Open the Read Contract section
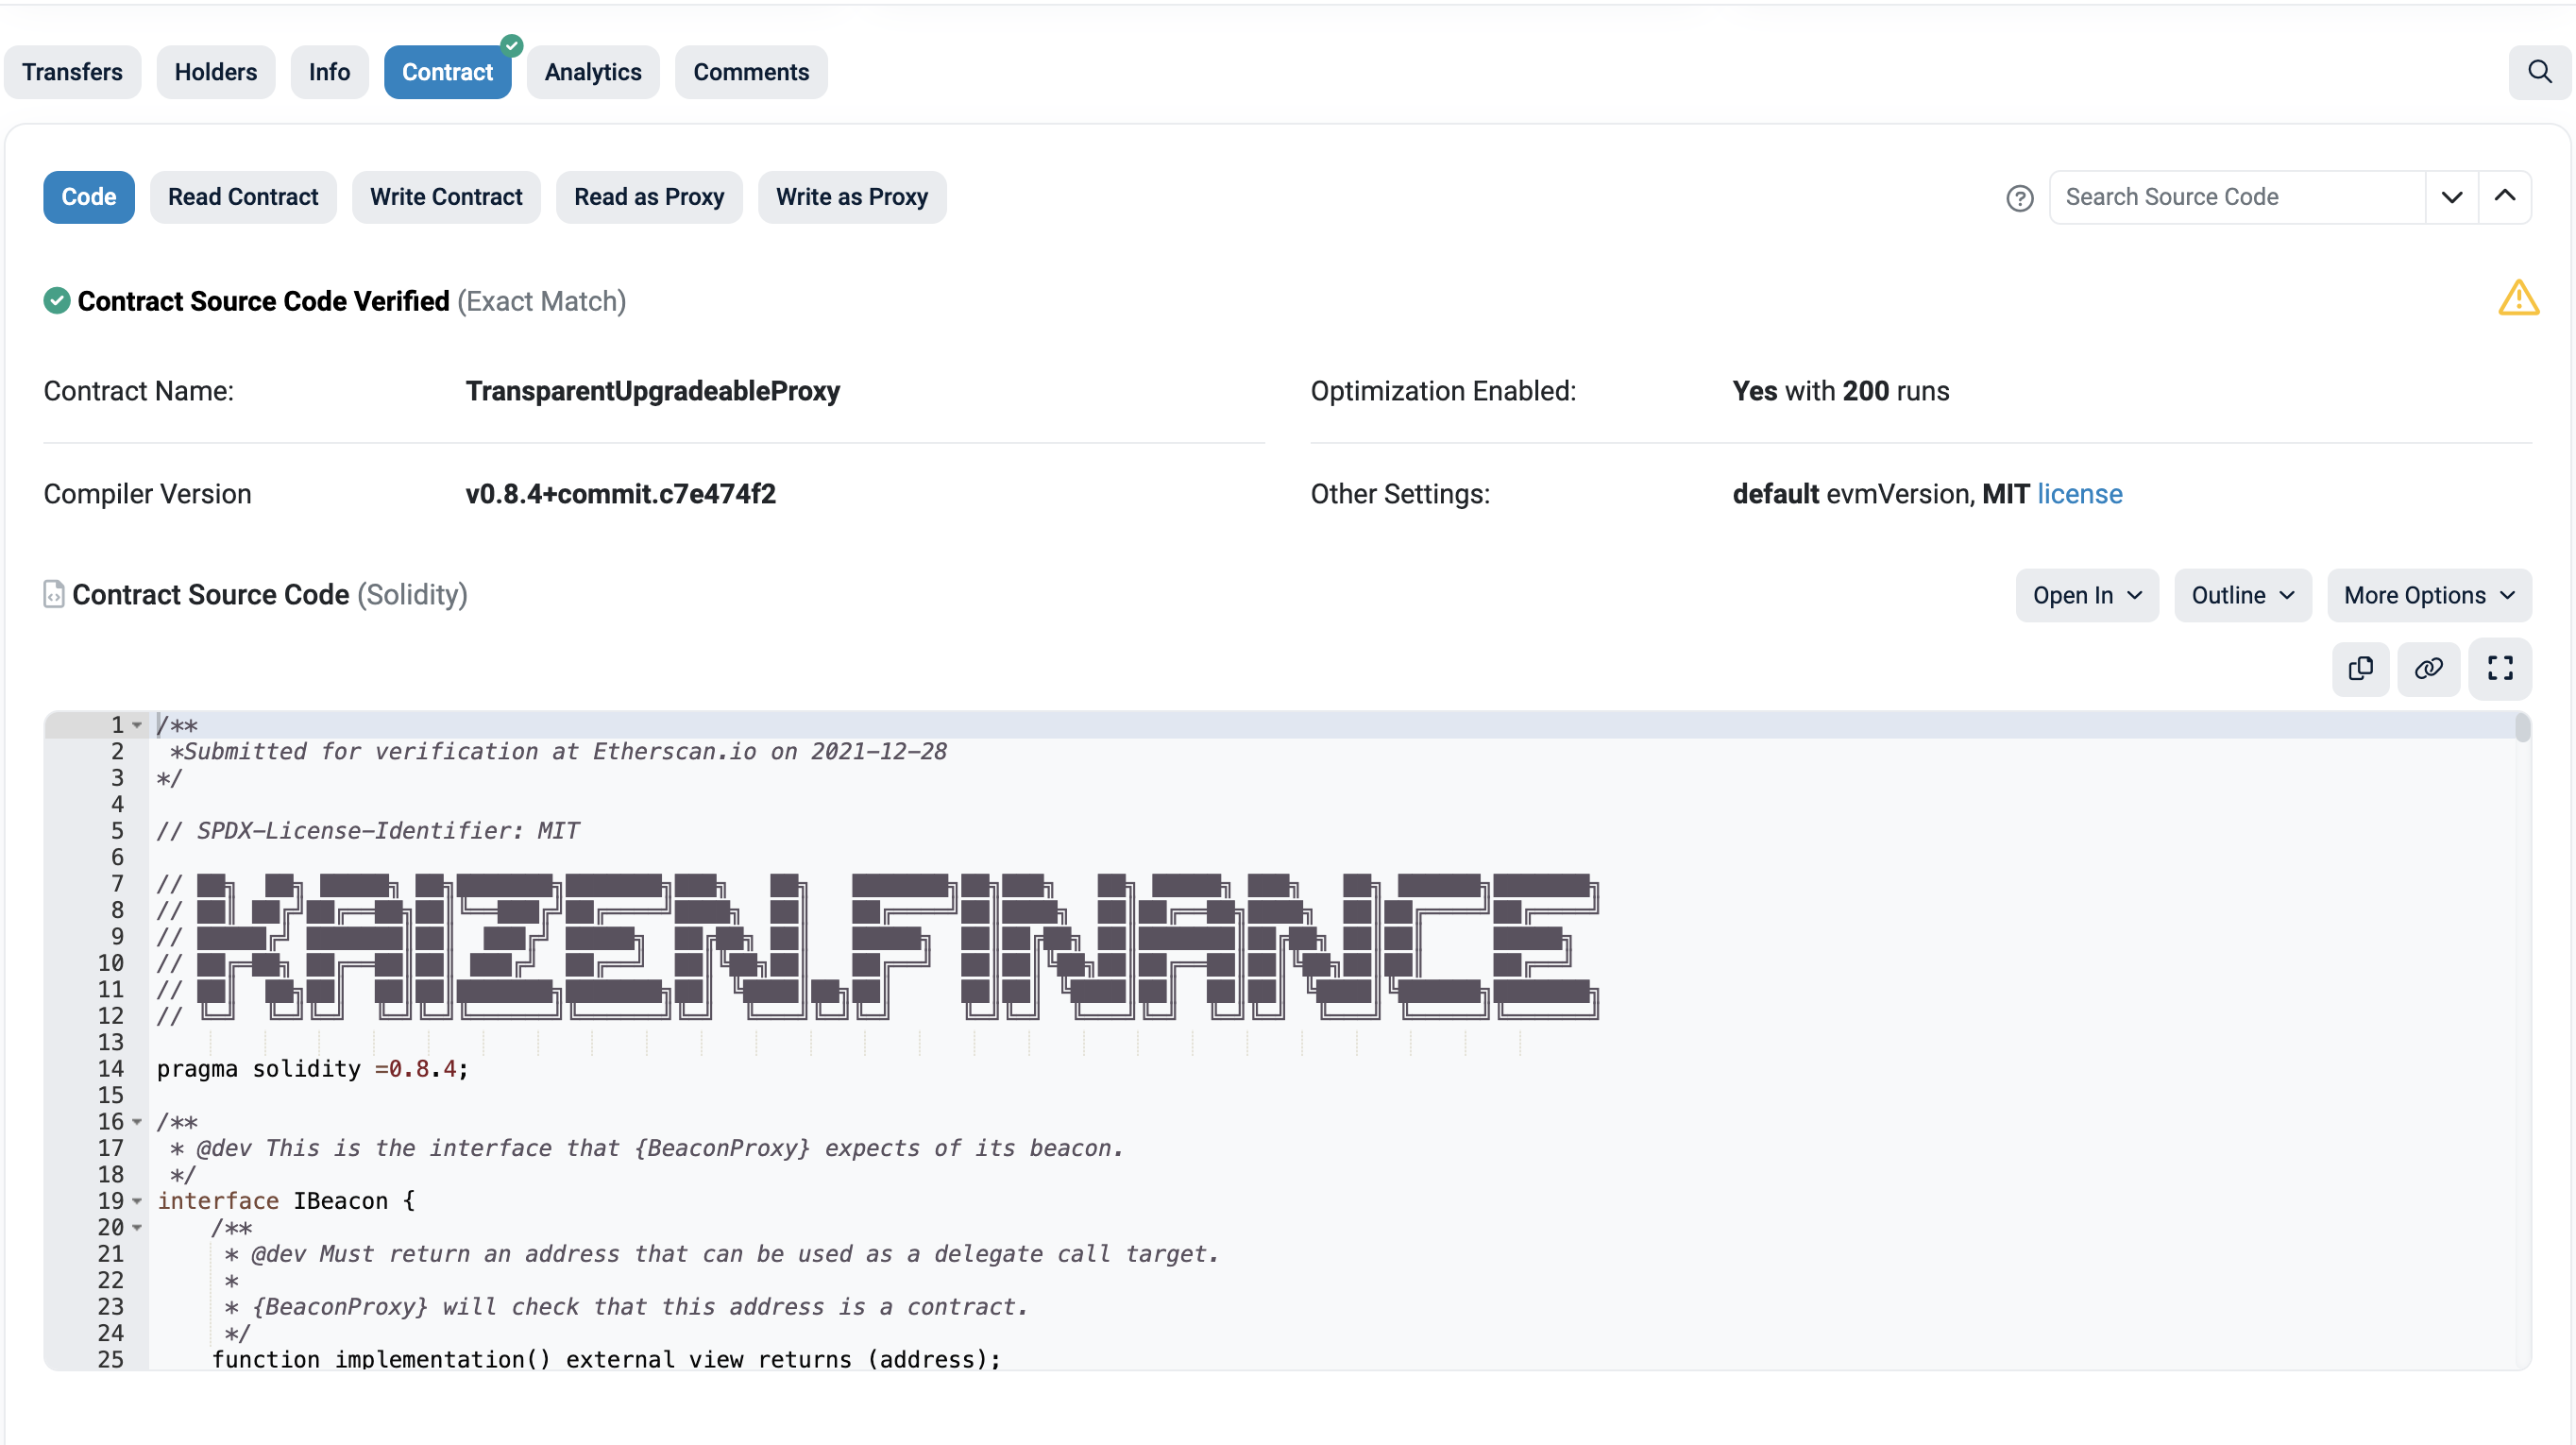The height and width of the screenshot is (1445, 2576). (x=243, y=197)
